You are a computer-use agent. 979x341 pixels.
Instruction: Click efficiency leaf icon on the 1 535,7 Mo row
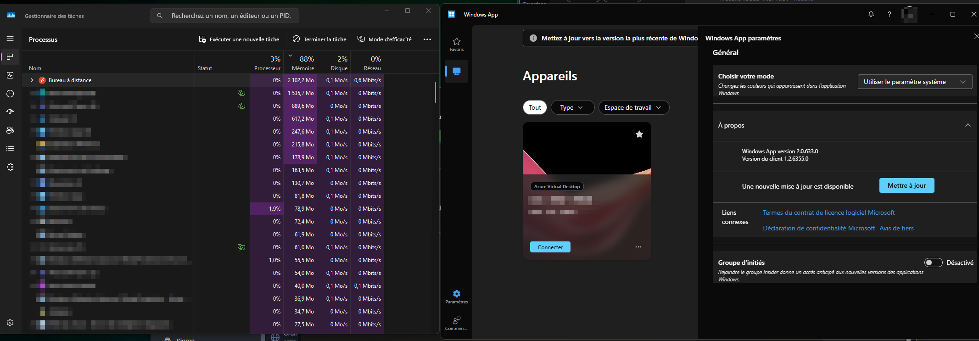coord(241,93)
